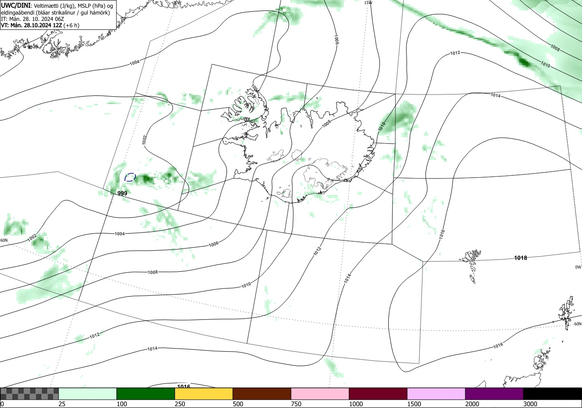
Task: Click the gray checkered 0–25 legend swatch
Action: 30,393
